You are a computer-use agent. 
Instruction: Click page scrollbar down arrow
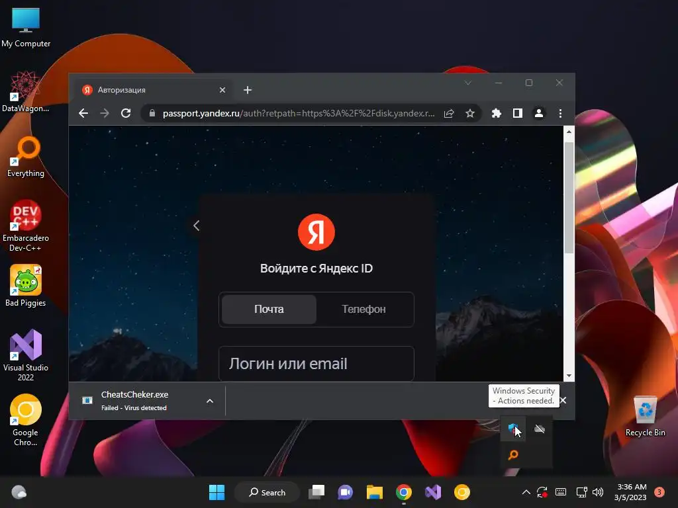click(x=569, y=376)
